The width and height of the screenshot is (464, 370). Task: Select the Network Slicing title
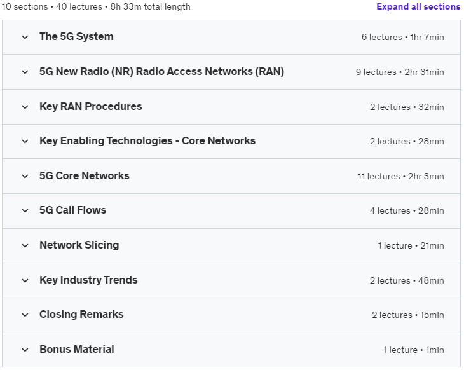pos(79,245)
